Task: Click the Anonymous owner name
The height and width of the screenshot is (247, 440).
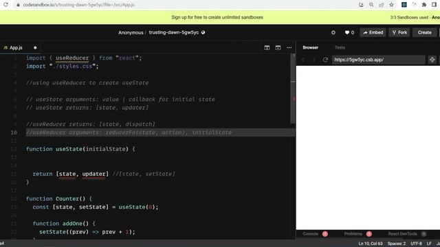Action: coord(131,32)
